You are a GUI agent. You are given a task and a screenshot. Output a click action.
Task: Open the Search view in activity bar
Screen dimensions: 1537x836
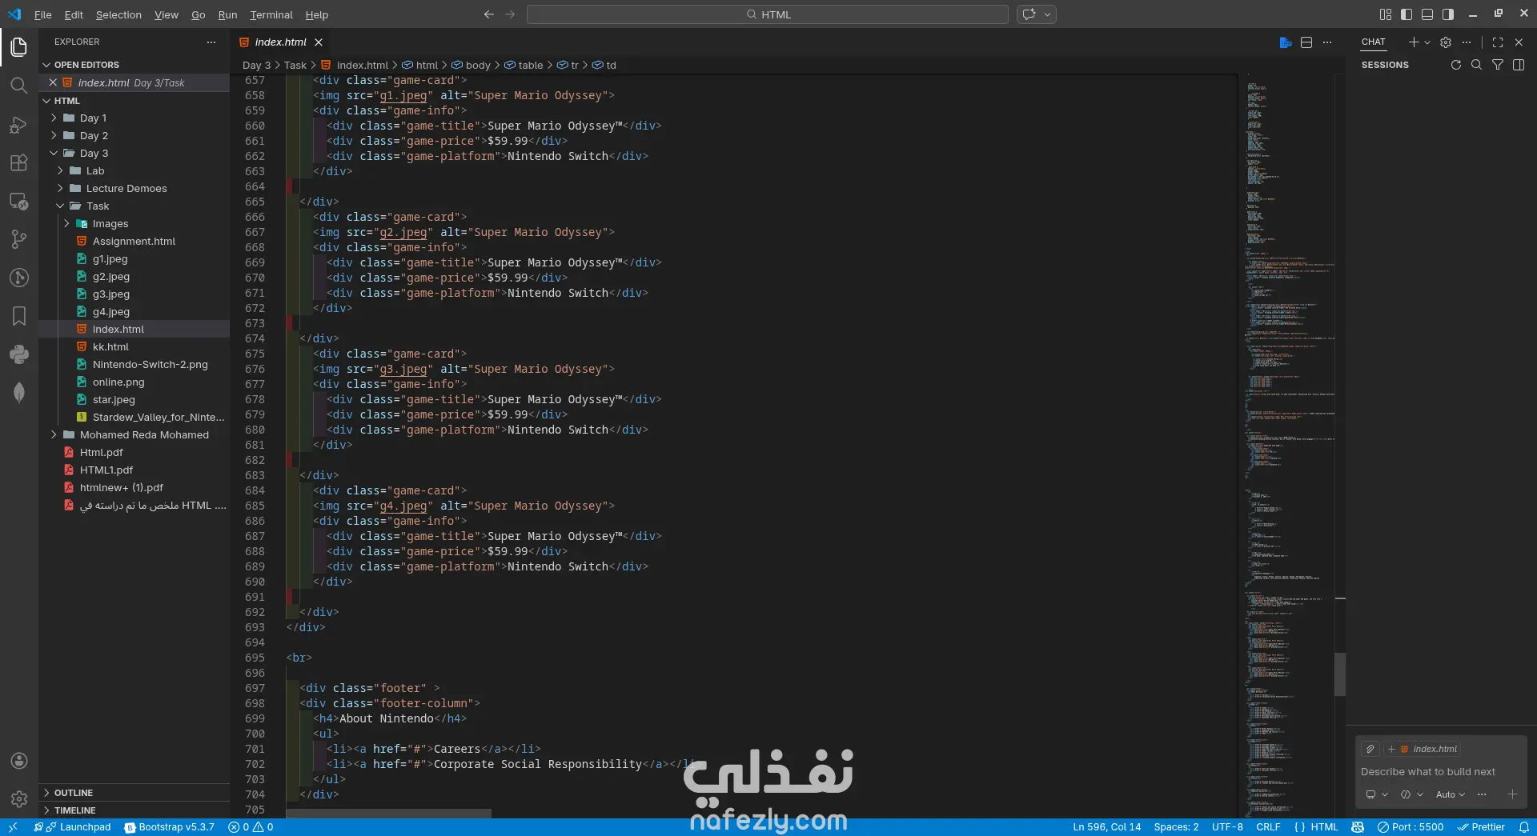tap(19, 86)
